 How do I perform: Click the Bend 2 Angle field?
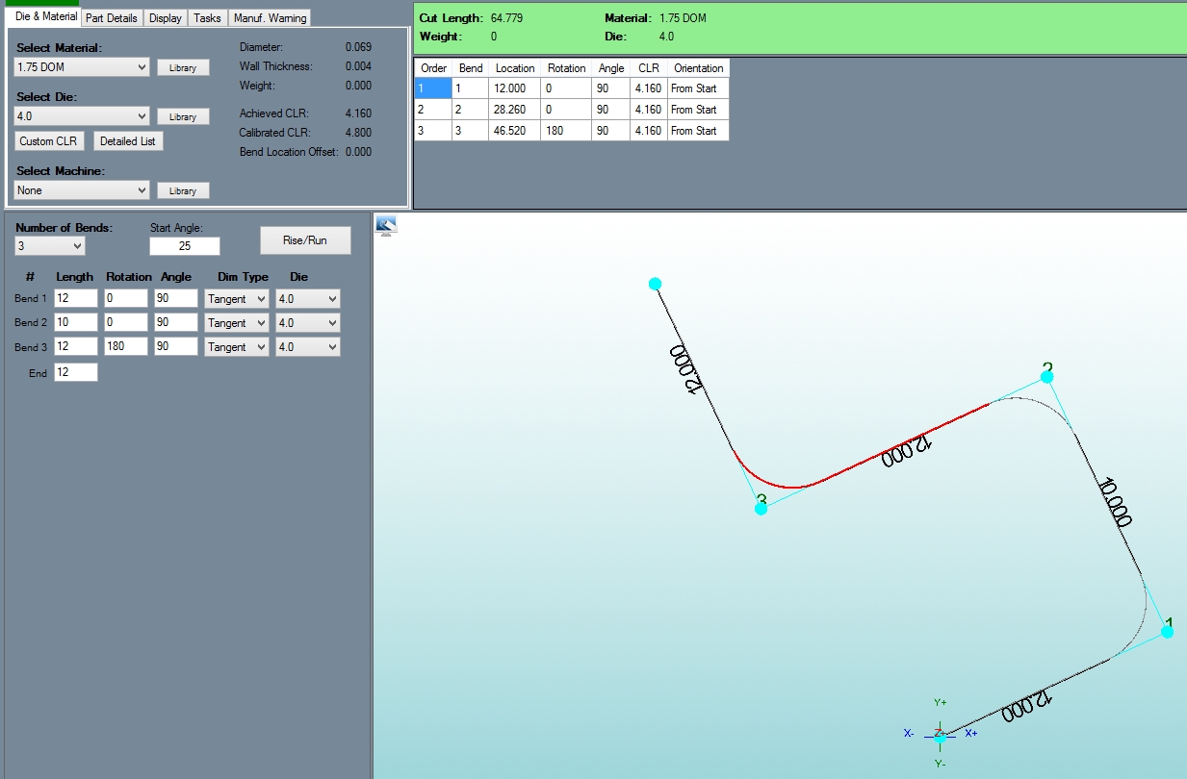coord(176,323)
